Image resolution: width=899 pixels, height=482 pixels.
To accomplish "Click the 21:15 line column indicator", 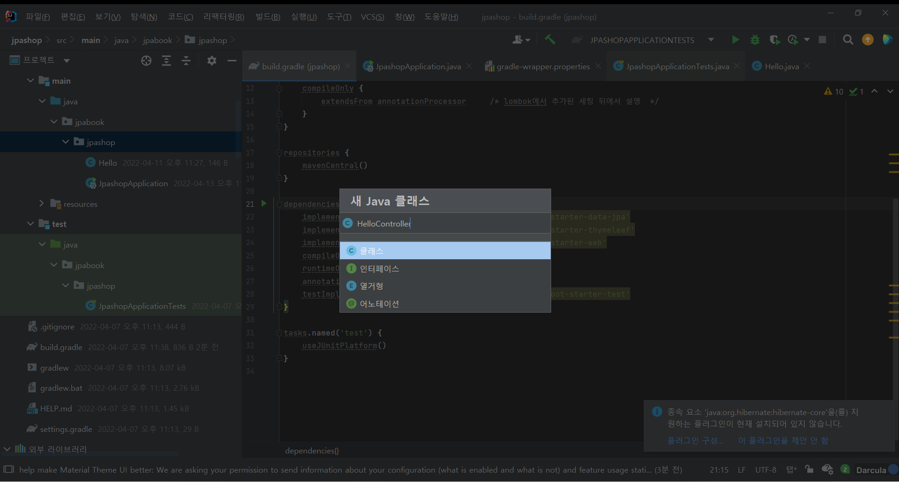I will point(719,470).
